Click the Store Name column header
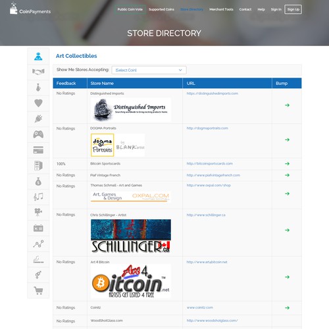The width and height of the screenshot is (329, 329). pos(135,84)
